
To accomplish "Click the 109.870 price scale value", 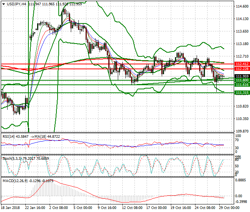I will (x=242, y=131).
